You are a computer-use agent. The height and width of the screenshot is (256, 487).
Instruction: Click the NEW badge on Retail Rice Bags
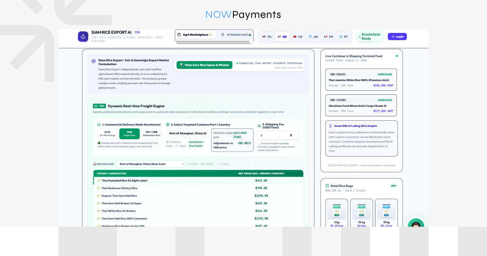pyautogui.click(x=393, y=186)
